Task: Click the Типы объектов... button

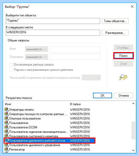Action: 115,21
